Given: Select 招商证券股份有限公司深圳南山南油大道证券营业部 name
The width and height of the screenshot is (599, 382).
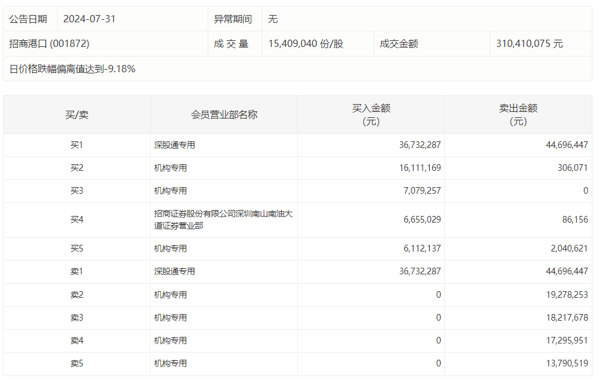Looking at the screenshot, I should click(223, 220).
